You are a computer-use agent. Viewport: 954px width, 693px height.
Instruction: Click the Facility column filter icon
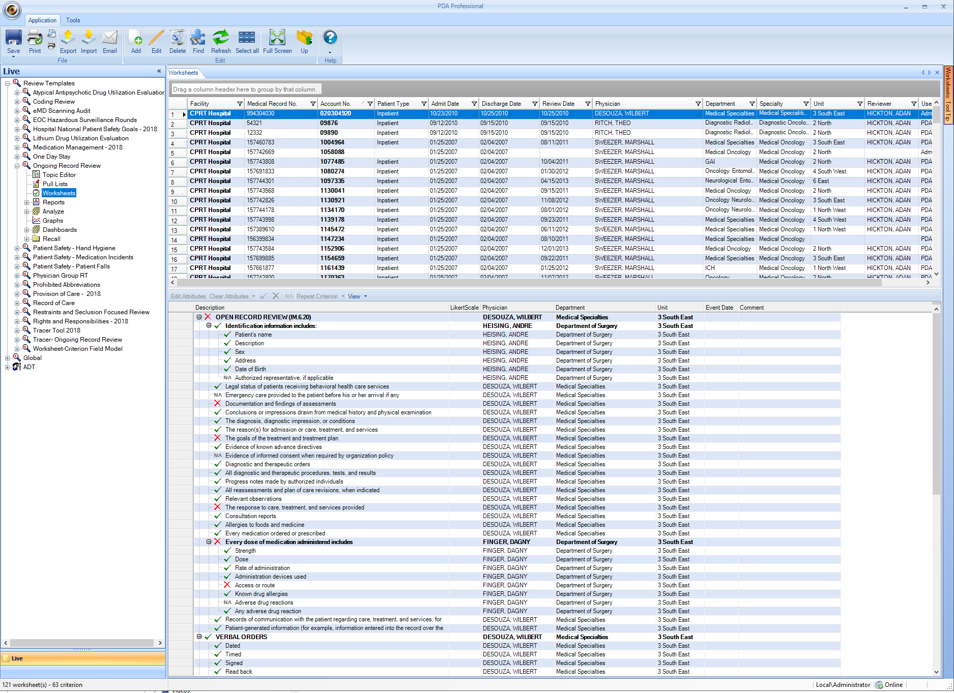point(240,104)
